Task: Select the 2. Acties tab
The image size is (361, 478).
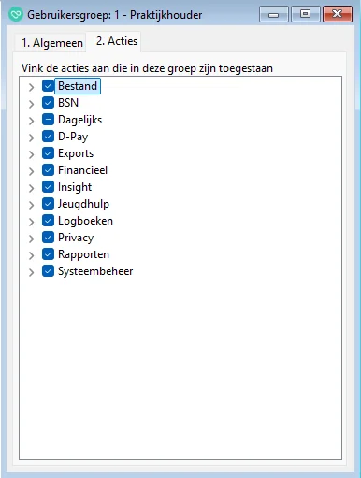Action: tap(117, 41)
